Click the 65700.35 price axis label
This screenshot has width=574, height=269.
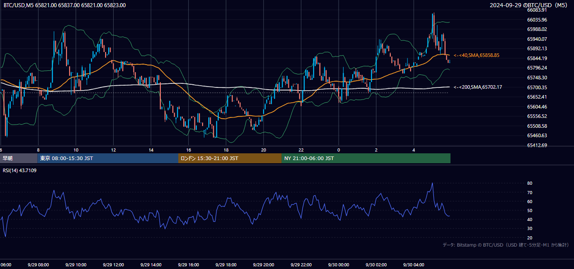(537, 87)
